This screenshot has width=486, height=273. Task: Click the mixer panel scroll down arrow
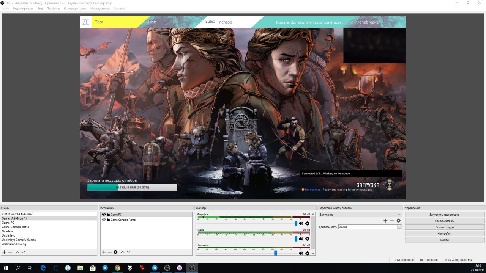point(313,253)
